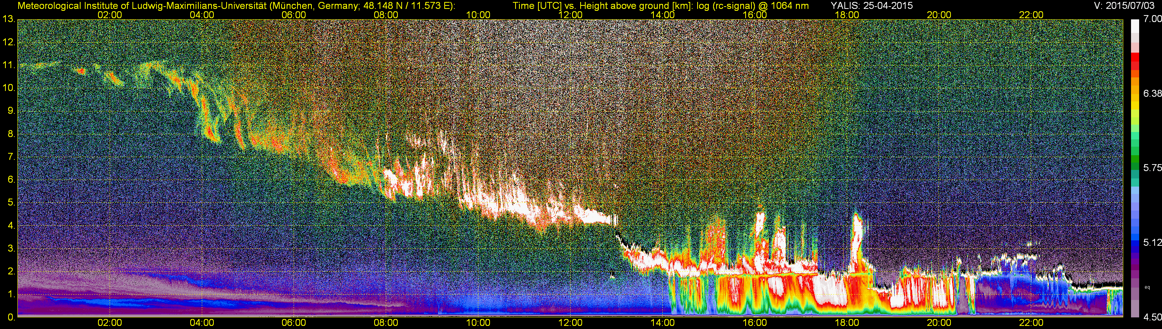Click the 7.00 colorbar maximum label
Screen dimensions: 1162x329
[1153, 19]
